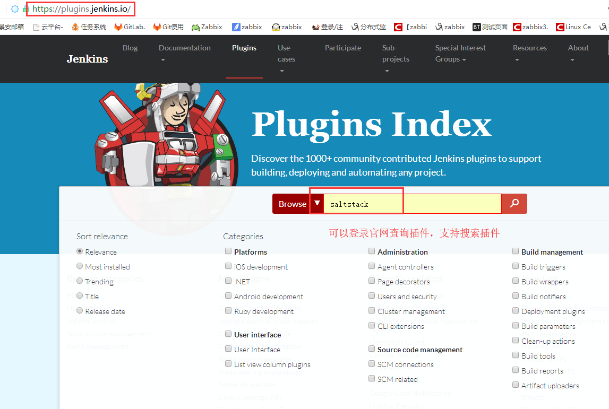Check the User interface category checkbox
The width and height of the screenshot is (609, 409).
(x=228, y=334)
